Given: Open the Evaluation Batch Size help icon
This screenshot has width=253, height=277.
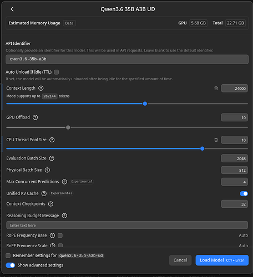Looking at the screenshot, I should tap(52, 158).
